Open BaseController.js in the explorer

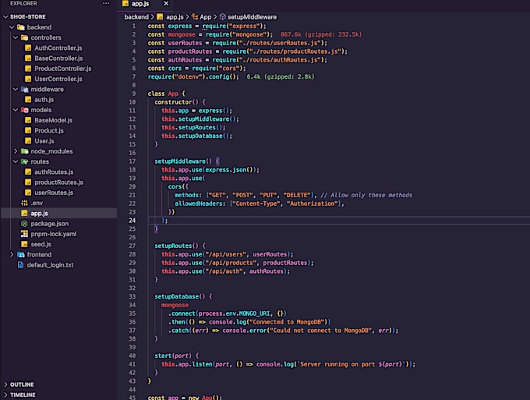click(x=58, y=58)
